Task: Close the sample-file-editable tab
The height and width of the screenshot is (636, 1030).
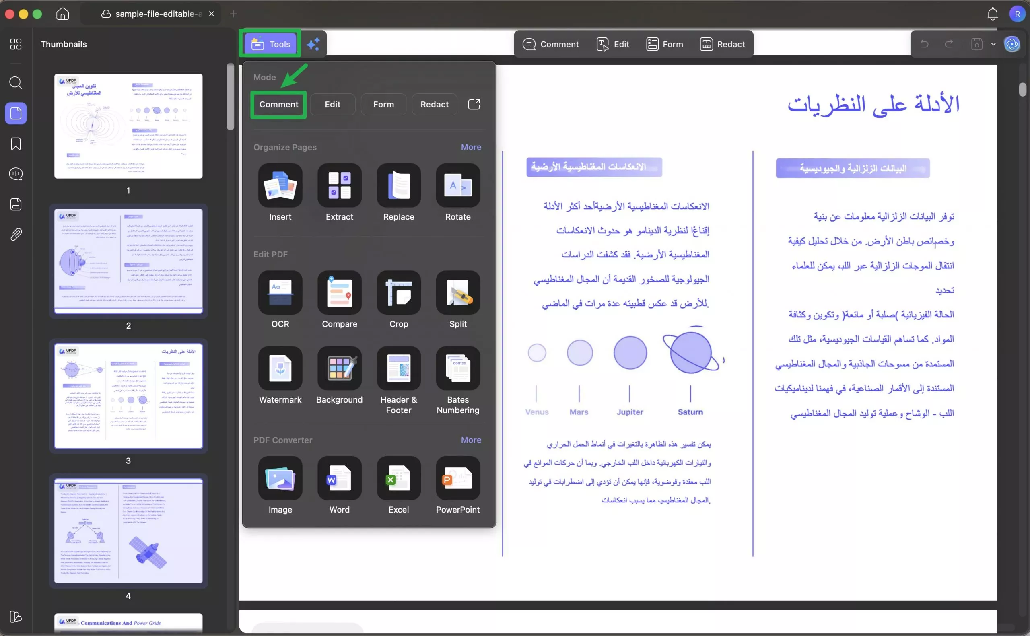Action: [x=212, y=14]
